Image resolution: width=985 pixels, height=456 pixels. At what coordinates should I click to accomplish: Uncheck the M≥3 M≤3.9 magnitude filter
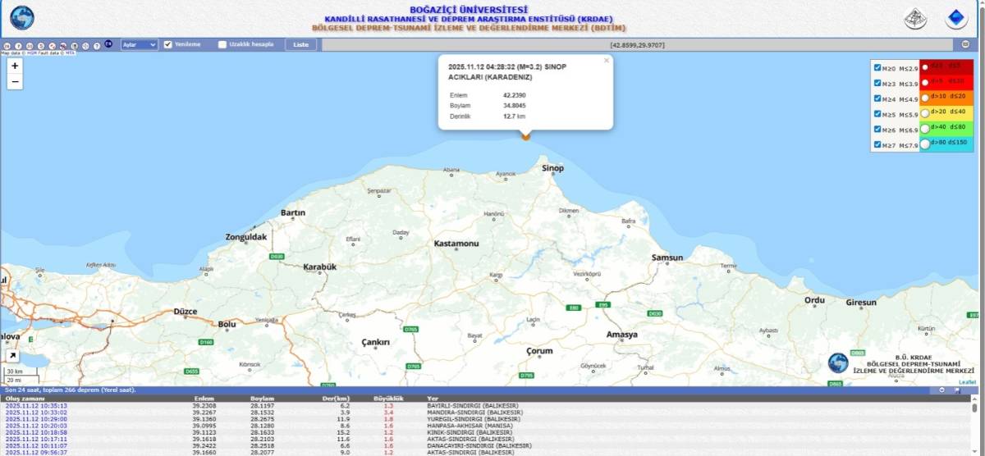pyautogui.click(x=877, y=84)
